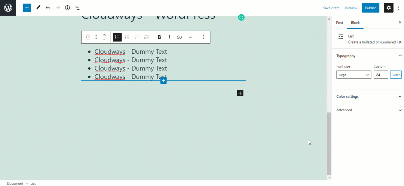Move the block down with the down chevron

(104, 40)
